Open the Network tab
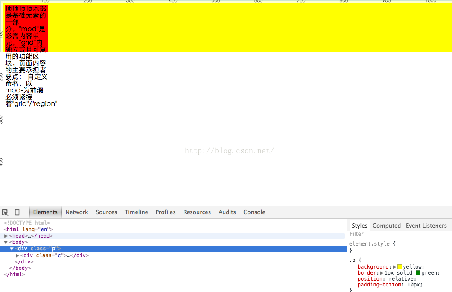The height and width of the screenshot is (292, 452). 77,212
